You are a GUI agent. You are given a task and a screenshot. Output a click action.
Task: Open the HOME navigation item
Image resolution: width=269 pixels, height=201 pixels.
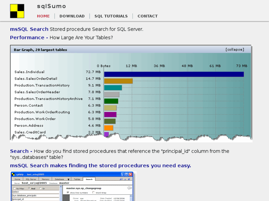43,16
